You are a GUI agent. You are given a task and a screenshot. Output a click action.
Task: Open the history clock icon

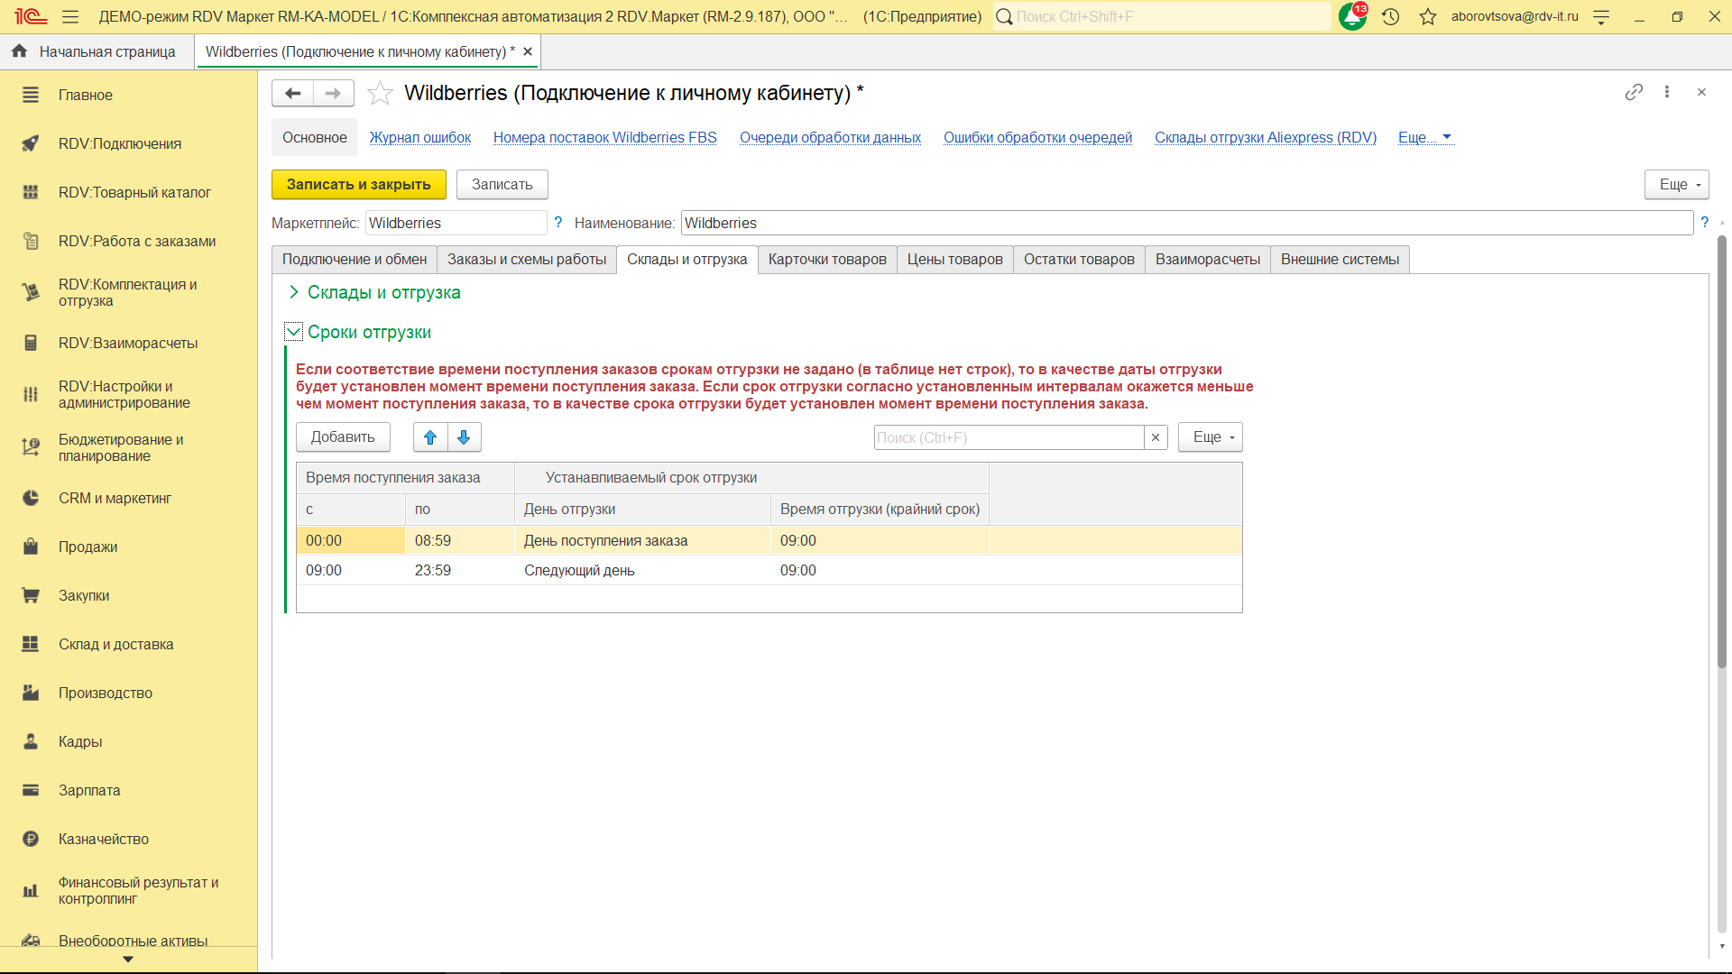1390,16
